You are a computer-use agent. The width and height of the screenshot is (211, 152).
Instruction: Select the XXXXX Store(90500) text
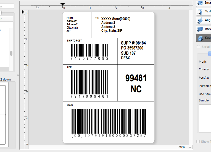[x=116, y=19]
